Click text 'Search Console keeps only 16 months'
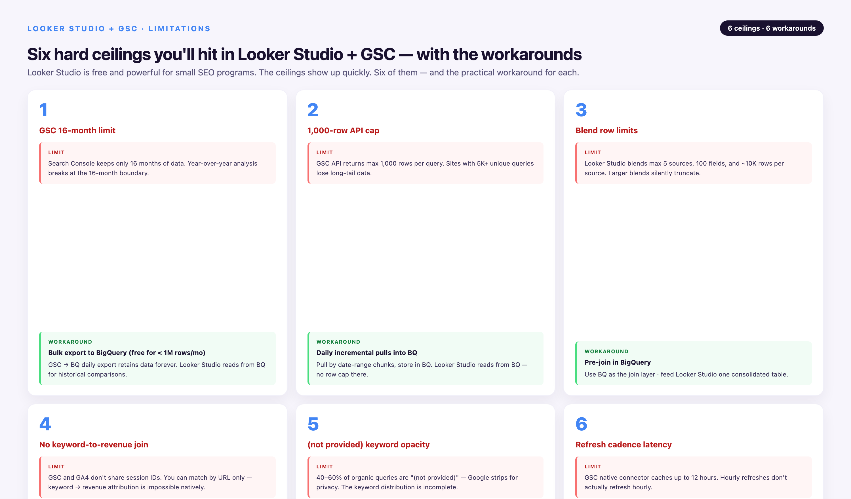Image resolution: width=851 pixels, height=499 pixels. [x=153, y=168]
